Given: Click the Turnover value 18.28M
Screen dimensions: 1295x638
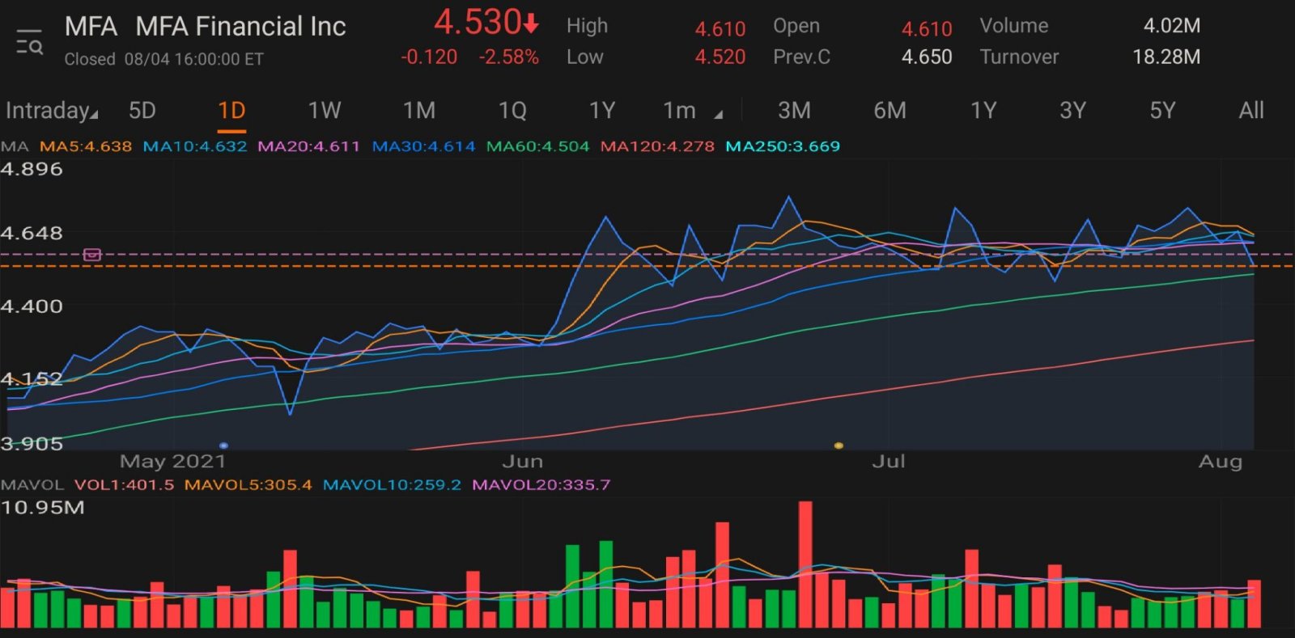Looking at the screenshot, I should click(x=1166, y=57).
